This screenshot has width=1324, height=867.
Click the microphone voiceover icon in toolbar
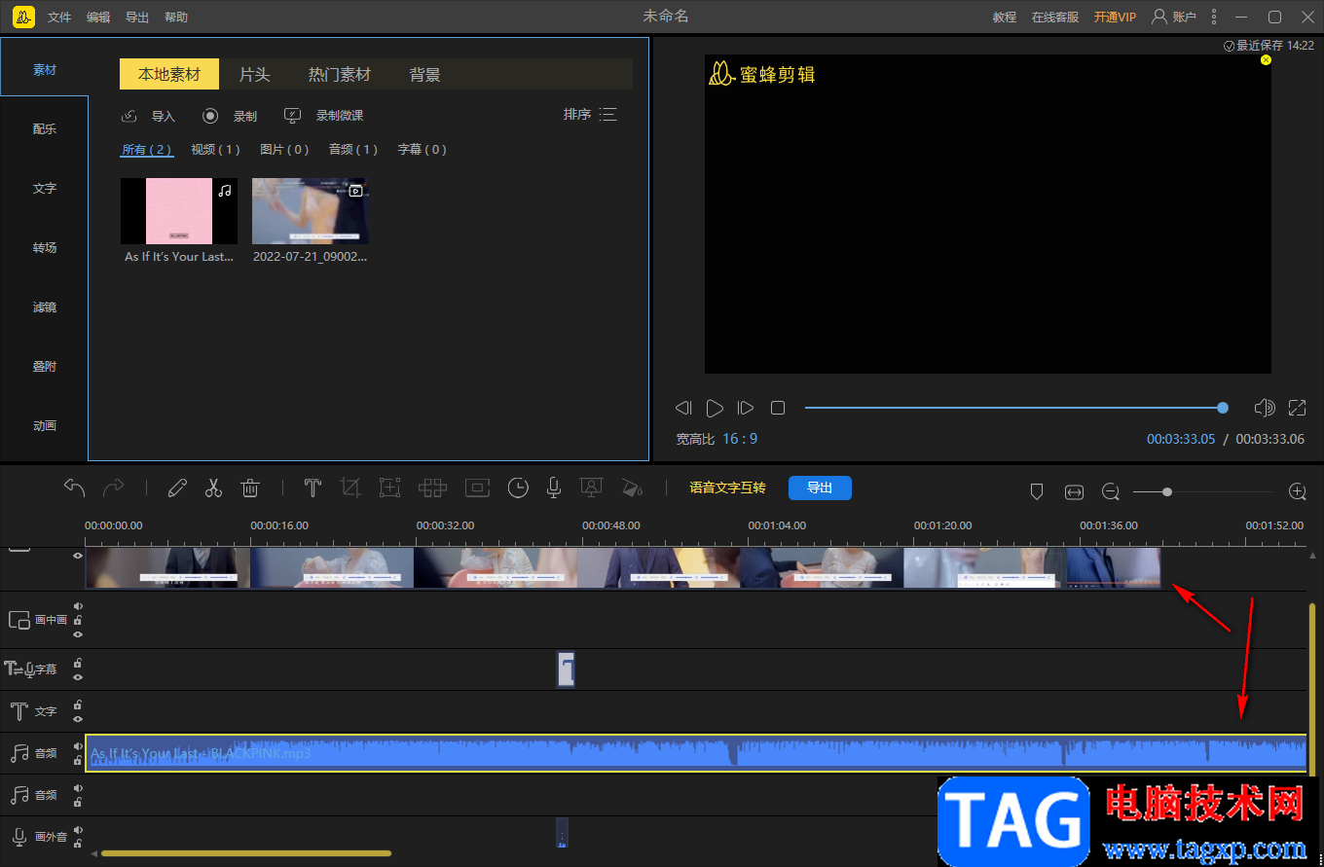(x=553, y=488)
